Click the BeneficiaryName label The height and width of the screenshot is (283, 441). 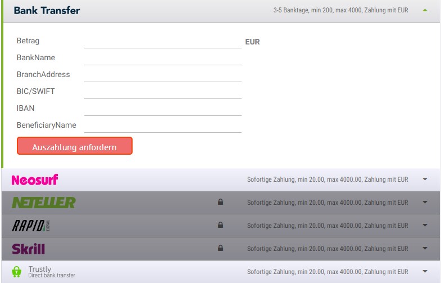47,125
